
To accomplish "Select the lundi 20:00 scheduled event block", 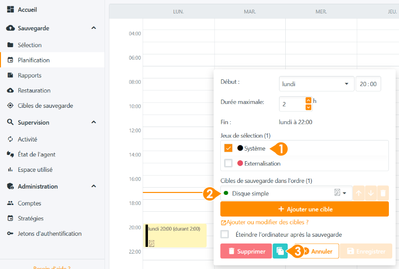I will pos(175,235).
